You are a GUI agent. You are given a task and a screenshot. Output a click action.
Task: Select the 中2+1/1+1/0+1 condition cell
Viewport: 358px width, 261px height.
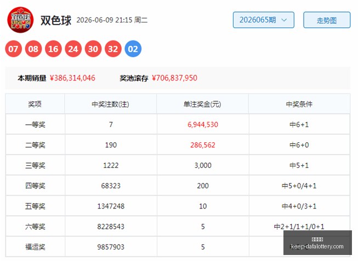(x=299, y=227)
